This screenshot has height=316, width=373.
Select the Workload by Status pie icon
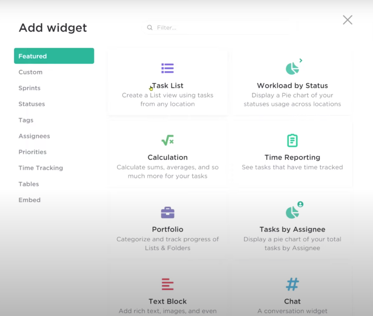coord(294,67)
